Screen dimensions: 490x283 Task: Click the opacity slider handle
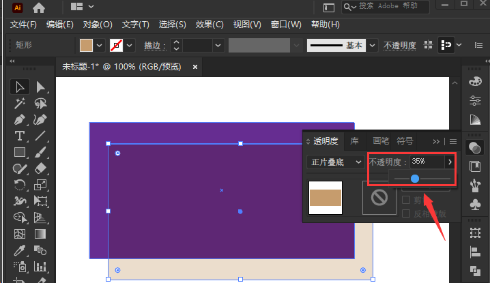tap(414, 179)
